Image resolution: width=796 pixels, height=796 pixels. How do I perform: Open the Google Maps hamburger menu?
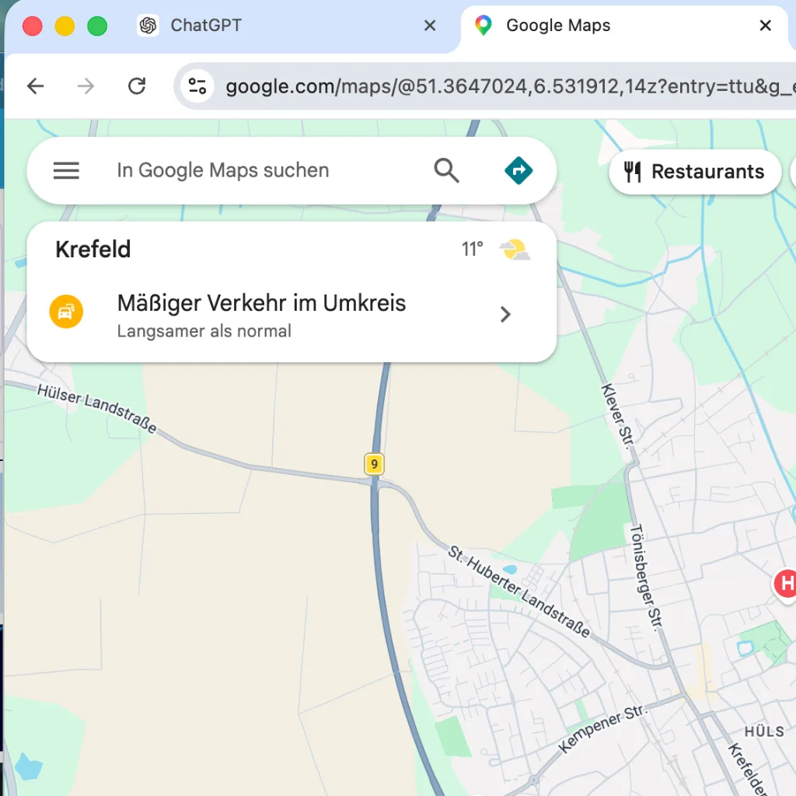(66, 170)
